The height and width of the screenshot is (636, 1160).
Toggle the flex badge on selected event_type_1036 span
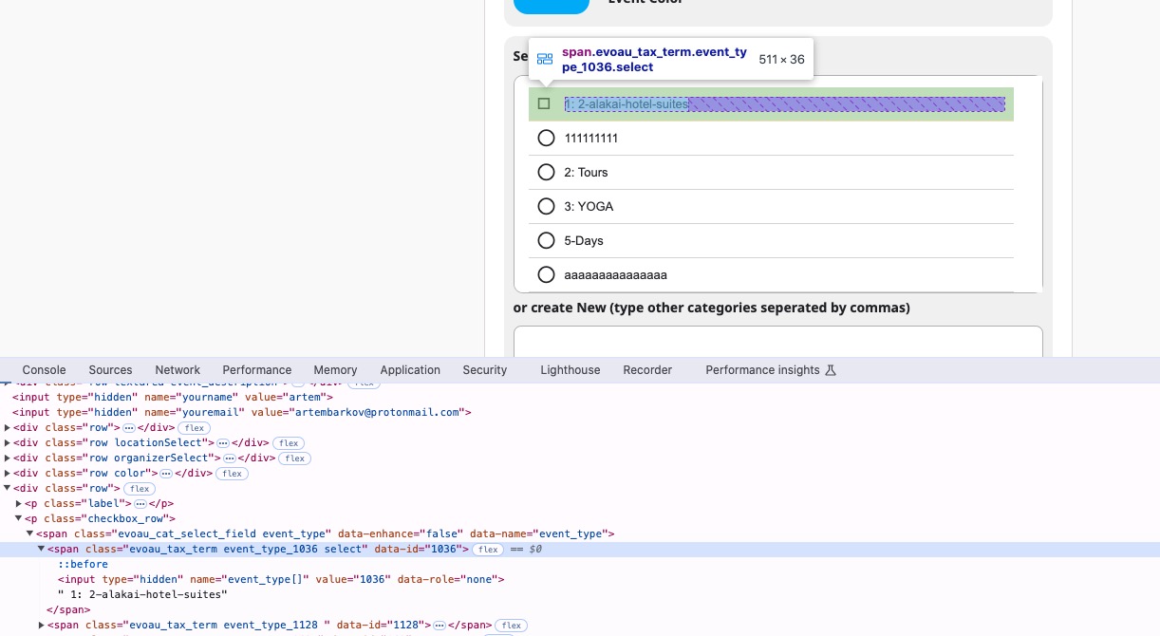[x=488, y=550]
